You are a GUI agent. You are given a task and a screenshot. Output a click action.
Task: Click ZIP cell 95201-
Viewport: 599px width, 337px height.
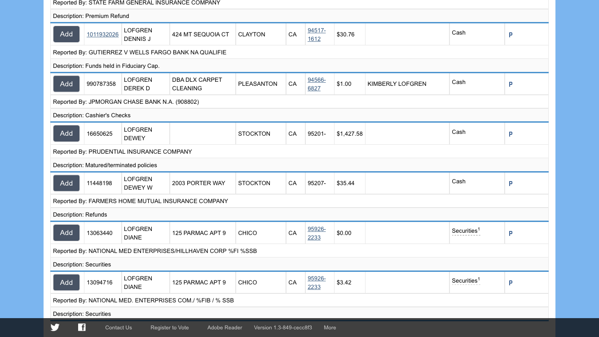pyautogui.click(x=319, y=133)
